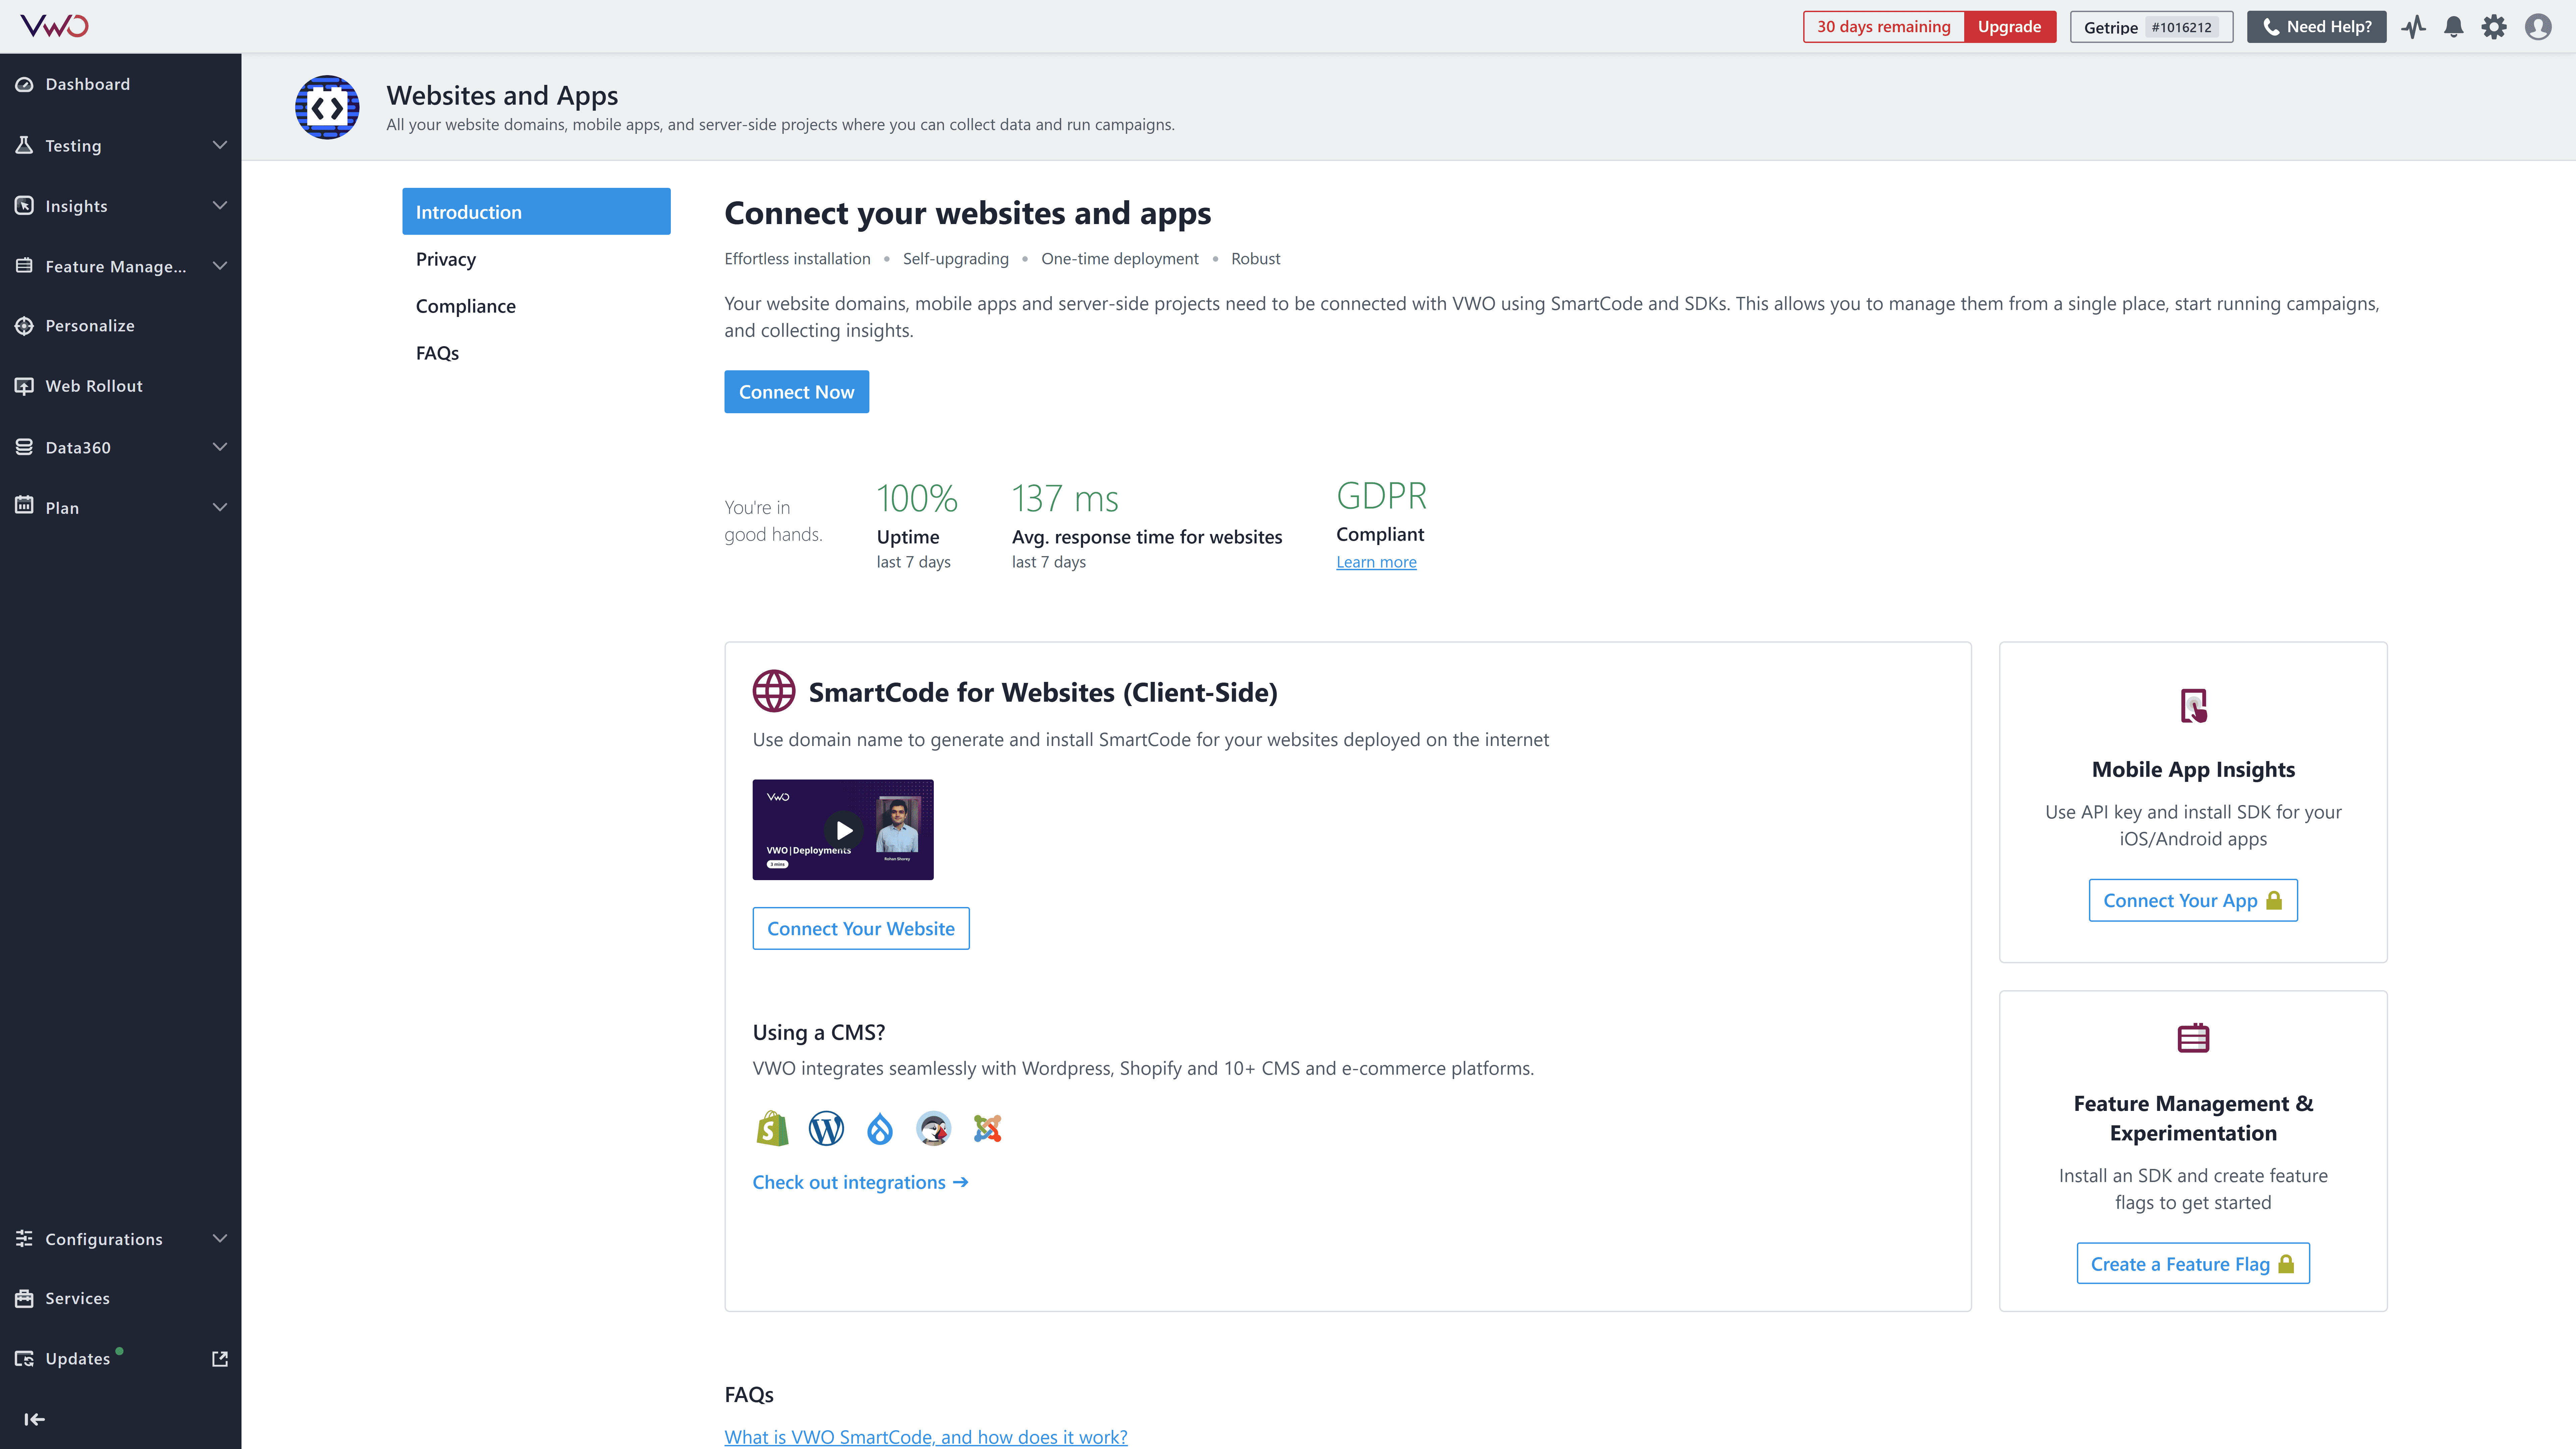
Task: Click the 137 ms response time value
Action: point(1065,498)
